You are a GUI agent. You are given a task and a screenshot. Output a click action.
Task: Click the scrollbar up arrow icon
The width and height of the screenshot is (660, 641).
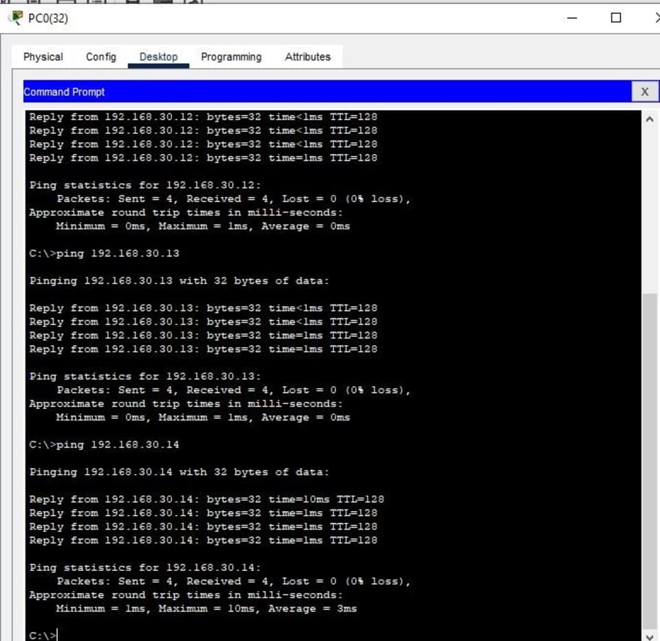tap(650, 118)
